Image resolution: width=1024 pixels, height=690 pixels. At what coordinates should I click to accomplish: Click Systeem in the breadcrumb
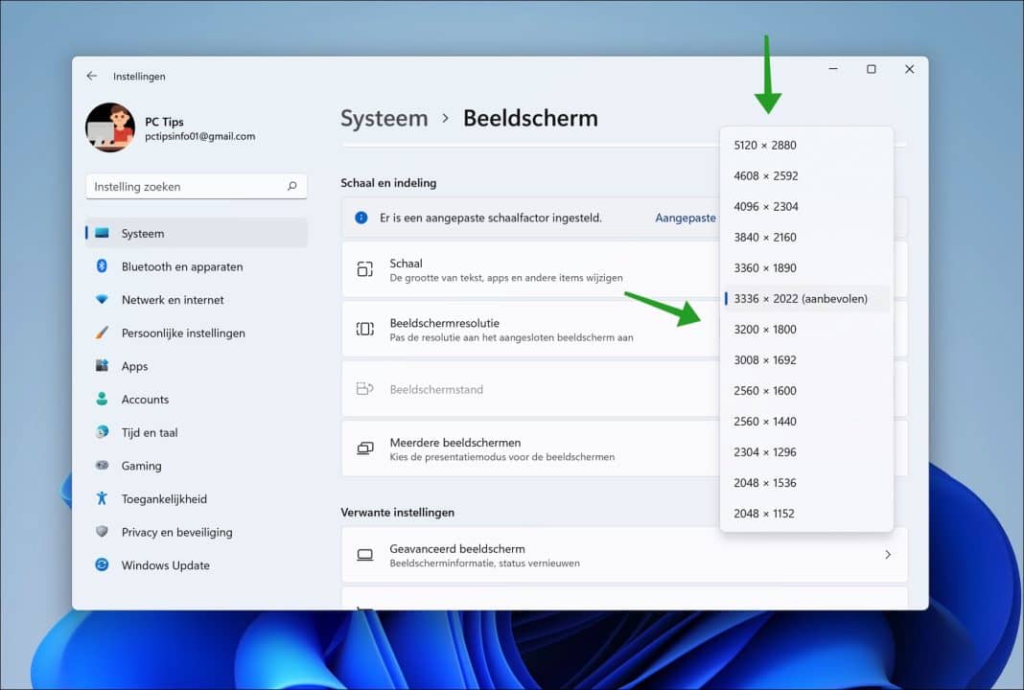[x=384, y=118]
